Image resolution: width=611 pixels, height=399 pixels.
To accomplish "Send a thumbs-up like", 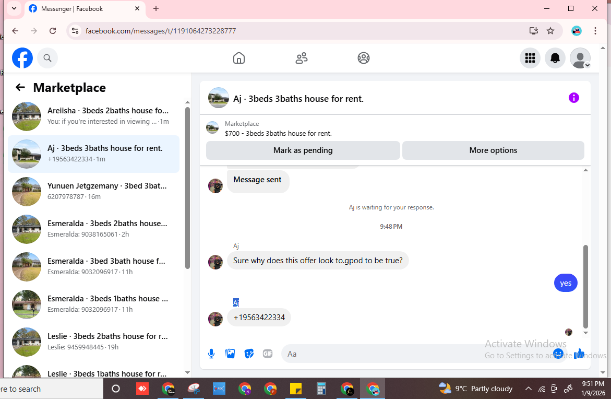I will pyautogui.click(x=579, y=354).
